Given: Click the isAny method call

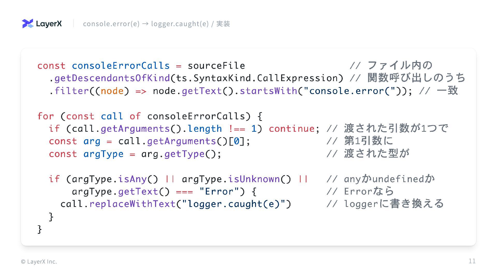Looking at the screenshot, I should click(132, 179).
